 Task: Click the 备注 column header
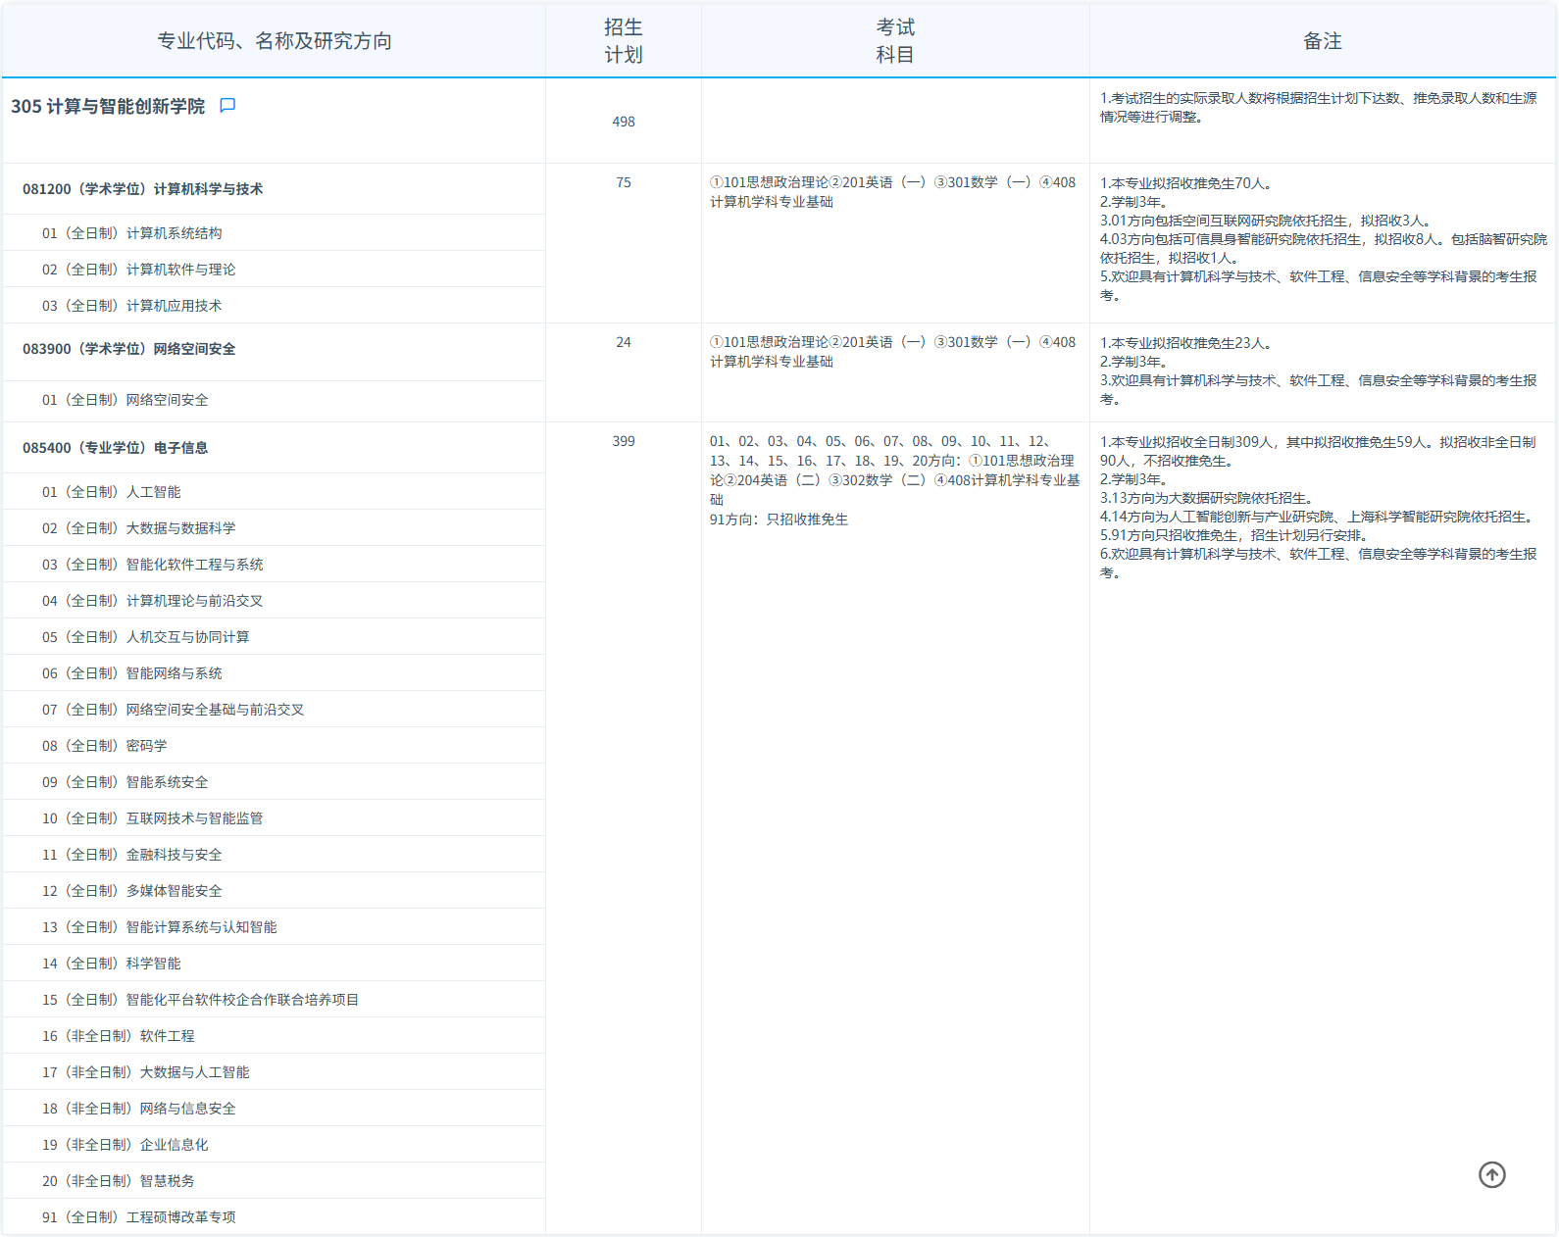(1322, 41)
